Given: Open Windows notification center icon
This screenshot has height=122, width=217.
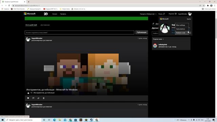Looking at the screenshot, I should [214, 120].
